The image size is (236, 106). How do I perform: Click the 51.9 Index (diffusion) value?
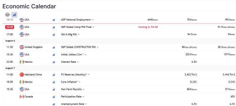pos(226,27)
